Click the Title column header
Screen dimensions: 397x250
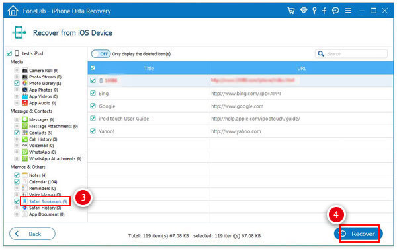[149, 68]
